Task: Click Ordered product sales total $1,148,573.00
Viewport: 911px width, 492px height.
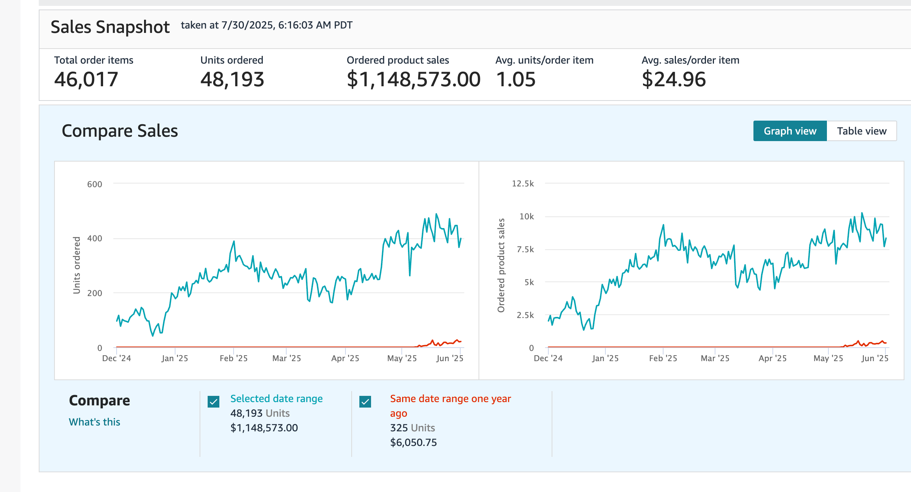Action: 413,79
